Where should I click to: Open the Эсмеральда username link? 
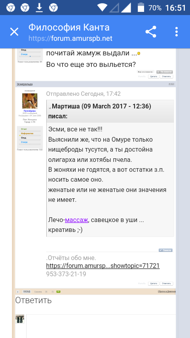[x=25, y=84]
